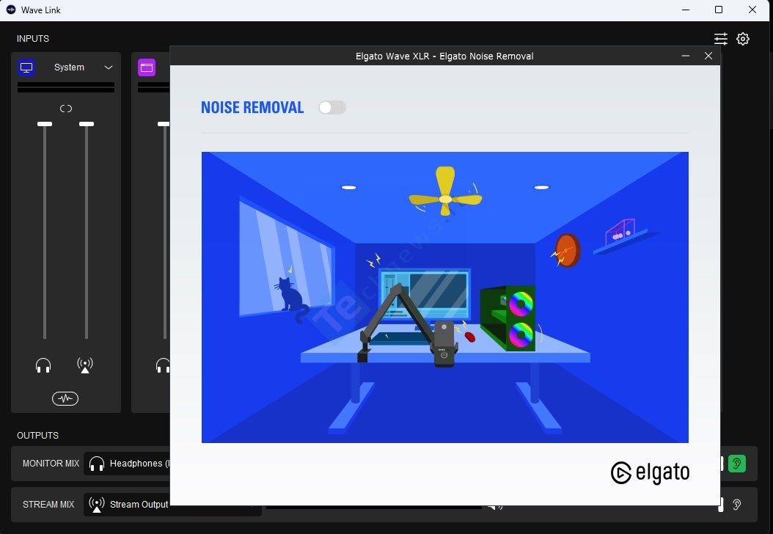This screenshot has height=534, width=773.
Task: Maximize the Wave Link window
Action: coord(719,10)
